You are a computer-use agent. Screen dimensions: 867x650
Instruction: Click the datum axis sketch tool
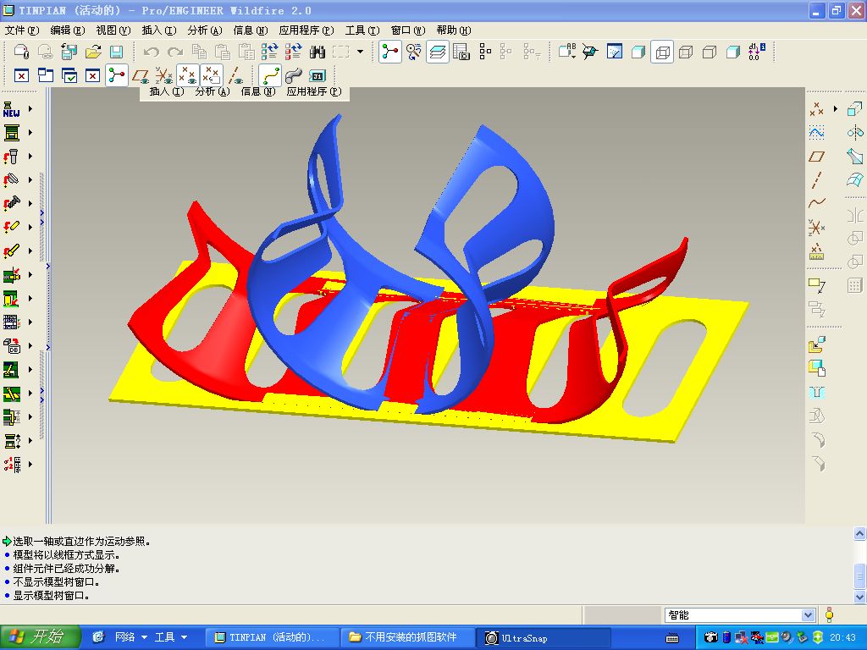click(817, 180)
